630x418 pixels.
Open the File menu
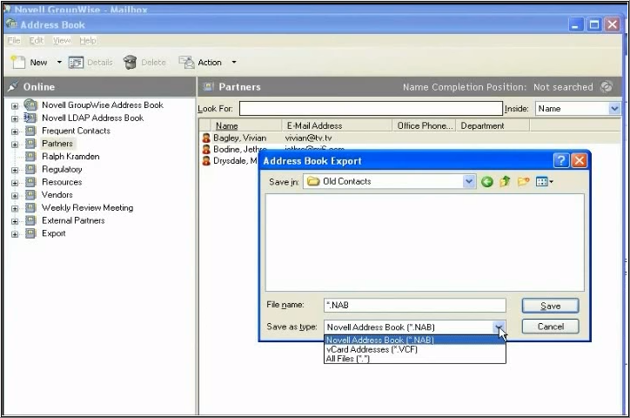click(14, 41)
